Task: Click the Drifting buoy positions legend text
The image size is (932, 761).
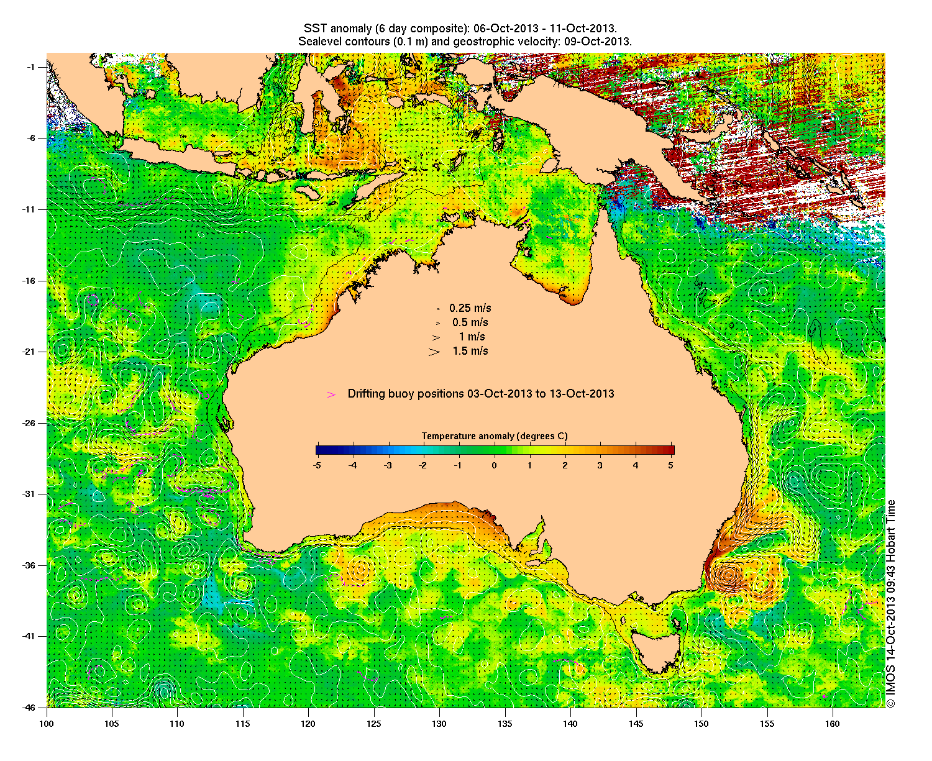Action: pyautogui.click(x=481, y=394)
